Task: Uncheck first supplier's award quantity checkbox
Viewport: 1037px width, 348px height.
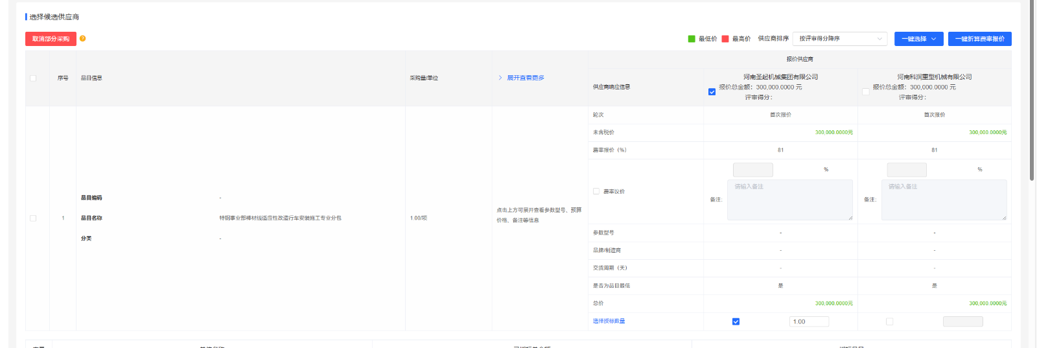Action: (x=736, y=321)
